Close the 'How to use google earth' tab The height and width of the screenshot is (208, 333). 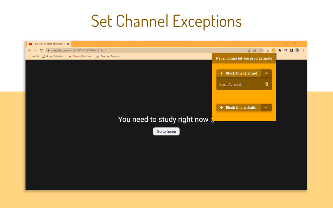[x=68, y=44]
